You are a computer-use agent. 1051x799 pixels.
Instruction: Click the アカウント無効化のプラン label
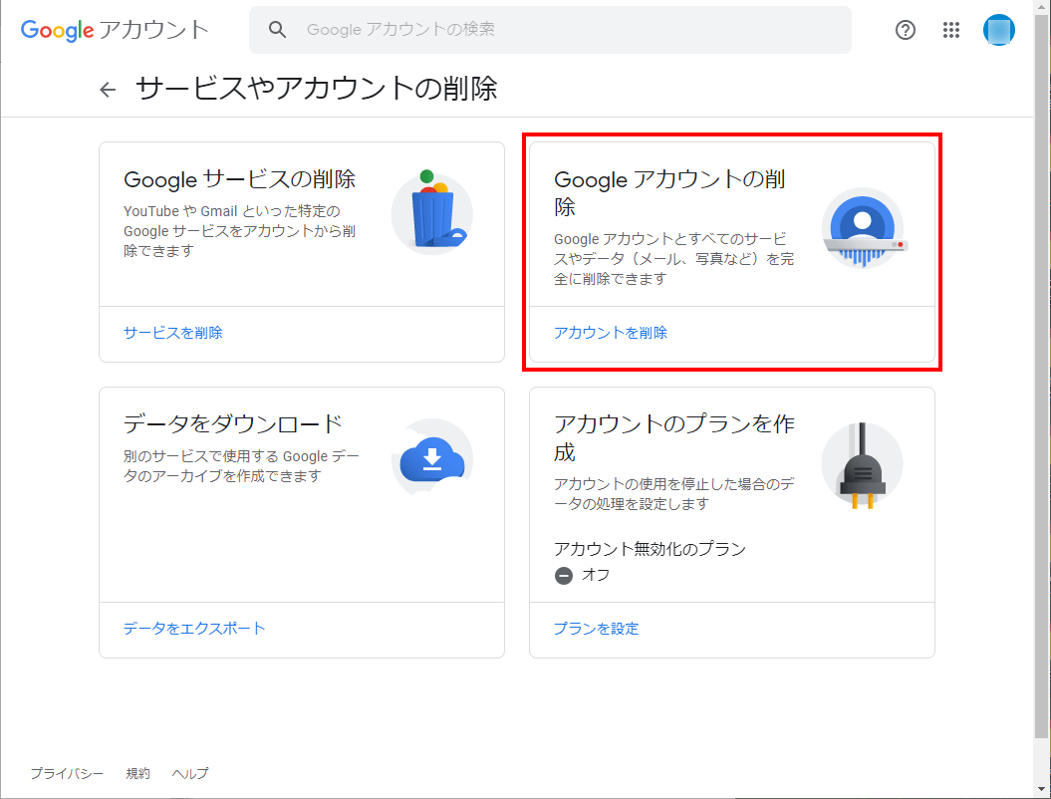(x=651, y=549)
